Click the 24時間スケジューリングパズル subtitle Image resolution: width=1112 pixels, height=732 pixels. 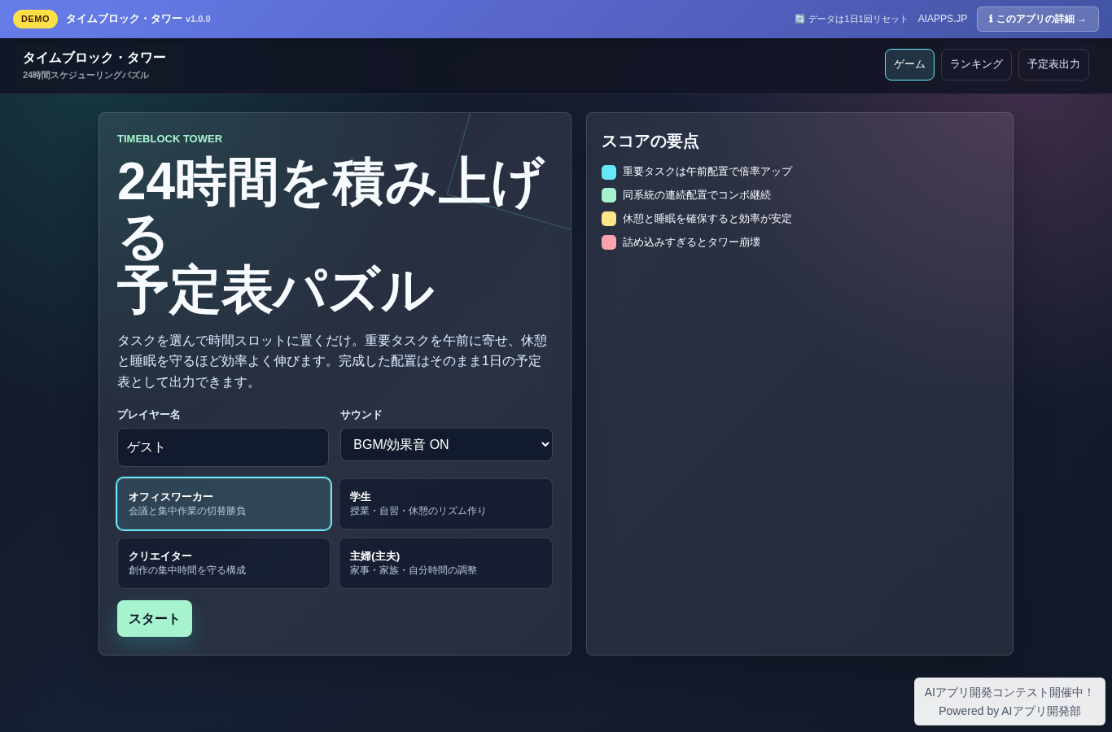(x=85, y=75)
